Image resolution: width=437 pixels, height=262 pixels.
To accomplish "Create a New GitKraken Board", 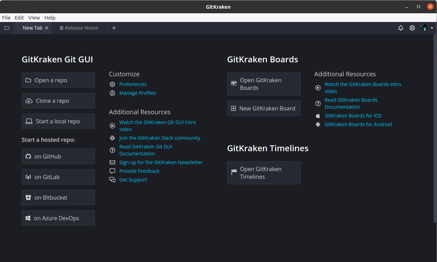I will (264, 108).
